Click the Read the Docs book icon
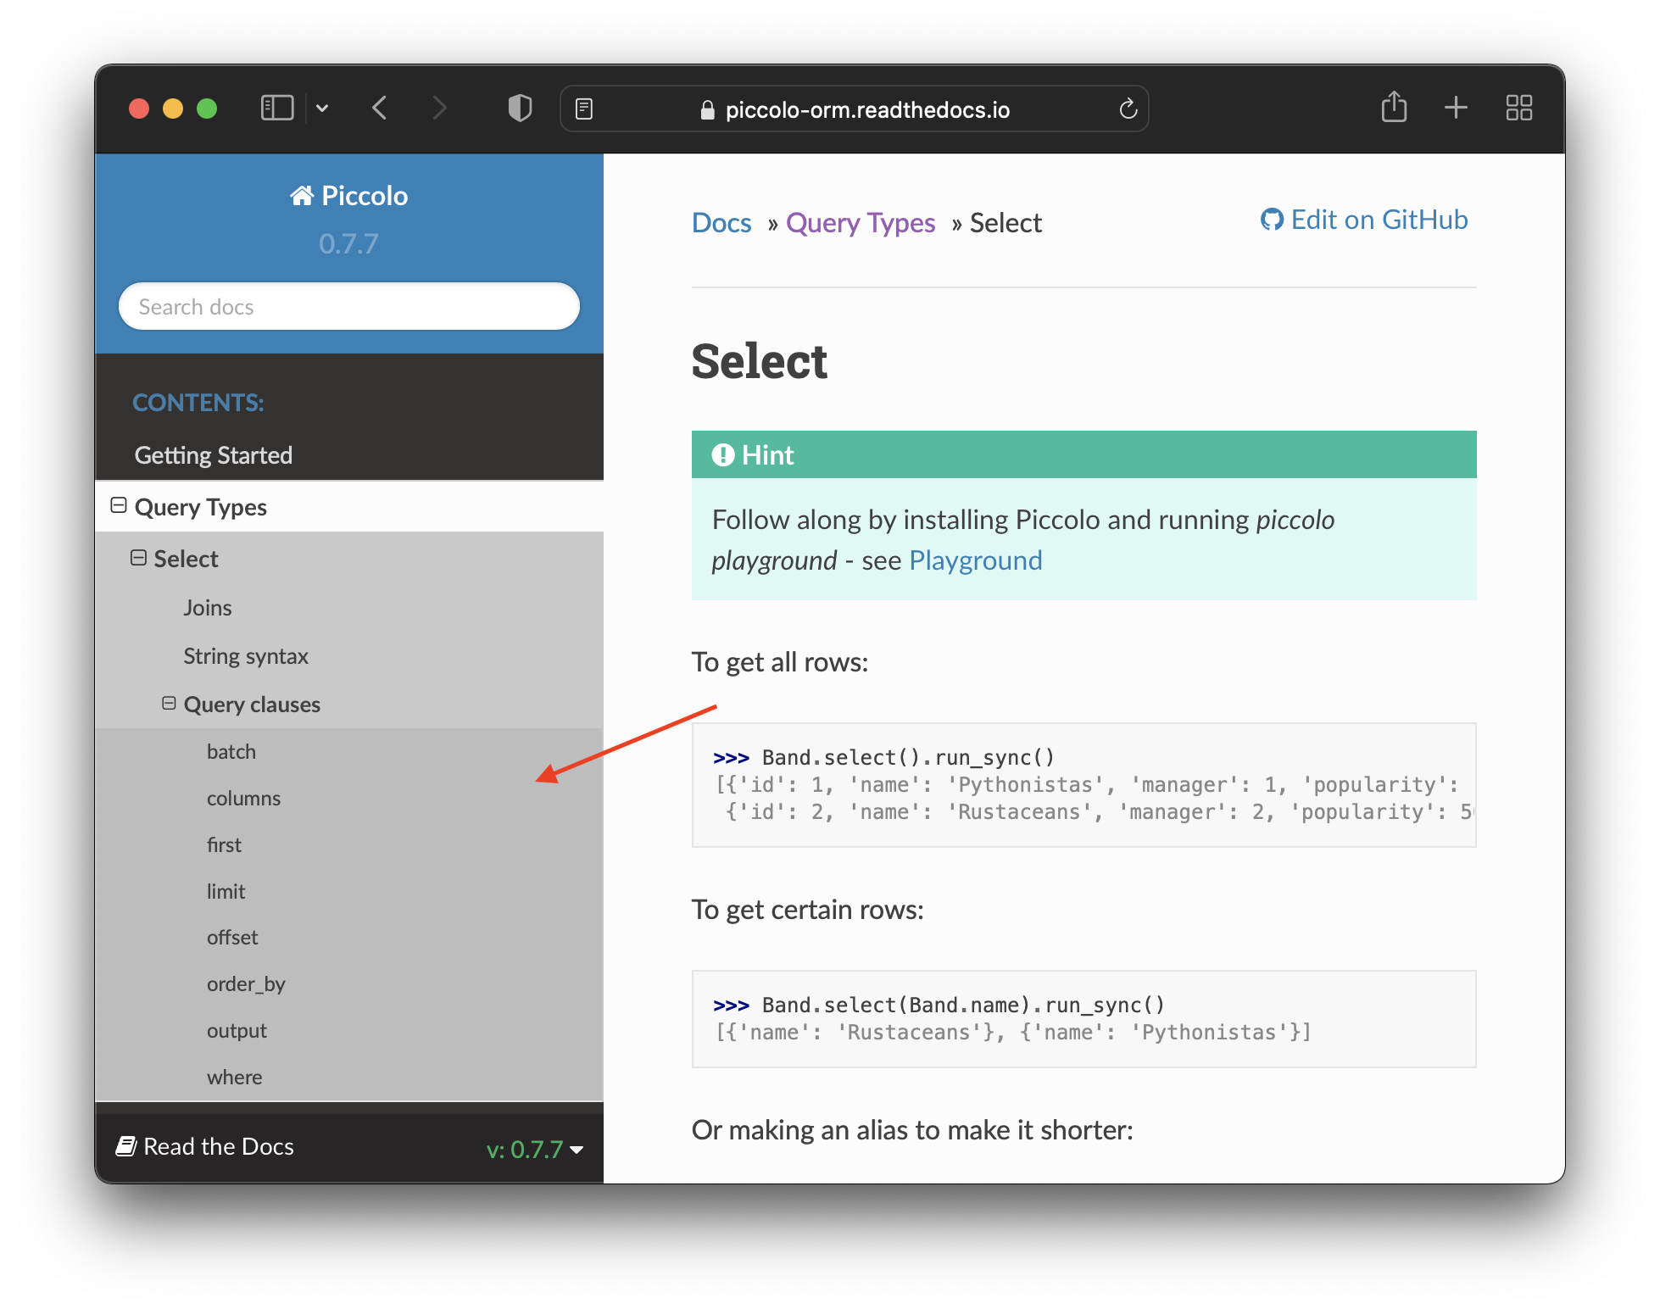This screenshot has width=1660, height=1309. pos(126,1146)
